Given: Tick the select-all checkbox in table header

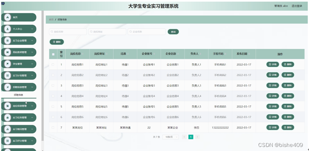Looking at the screenshot, I should click(x=53, y=54).
